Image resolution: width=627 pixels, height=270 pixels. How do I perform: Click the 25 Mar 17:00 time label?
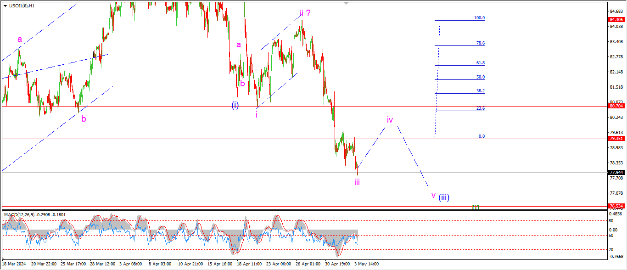point(73,264)
